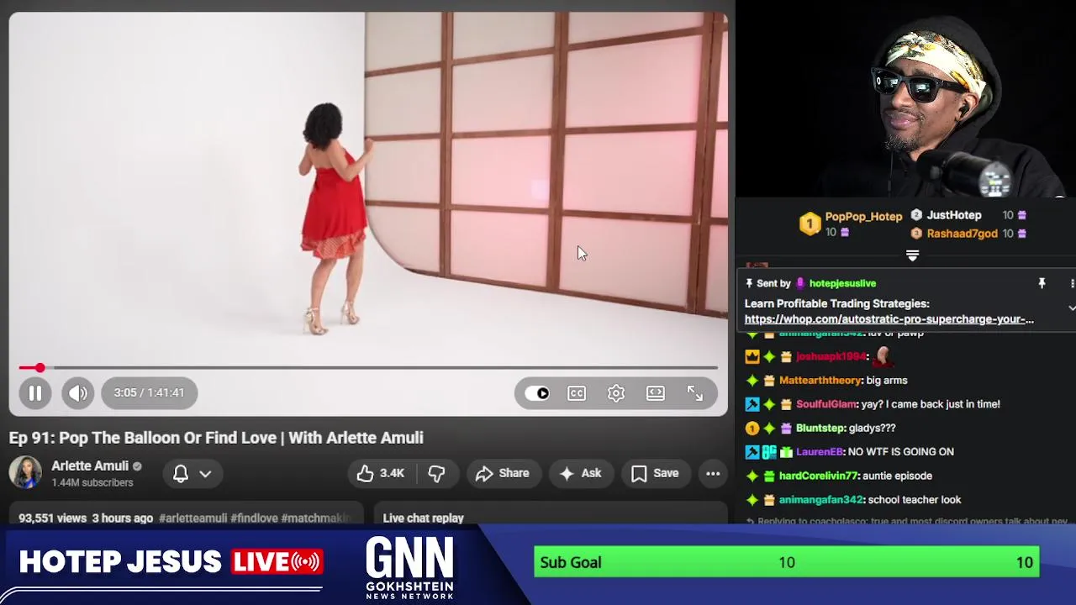
Task: Pause the YouTube video
Action: pyautogui.click(x=35, y=392)
